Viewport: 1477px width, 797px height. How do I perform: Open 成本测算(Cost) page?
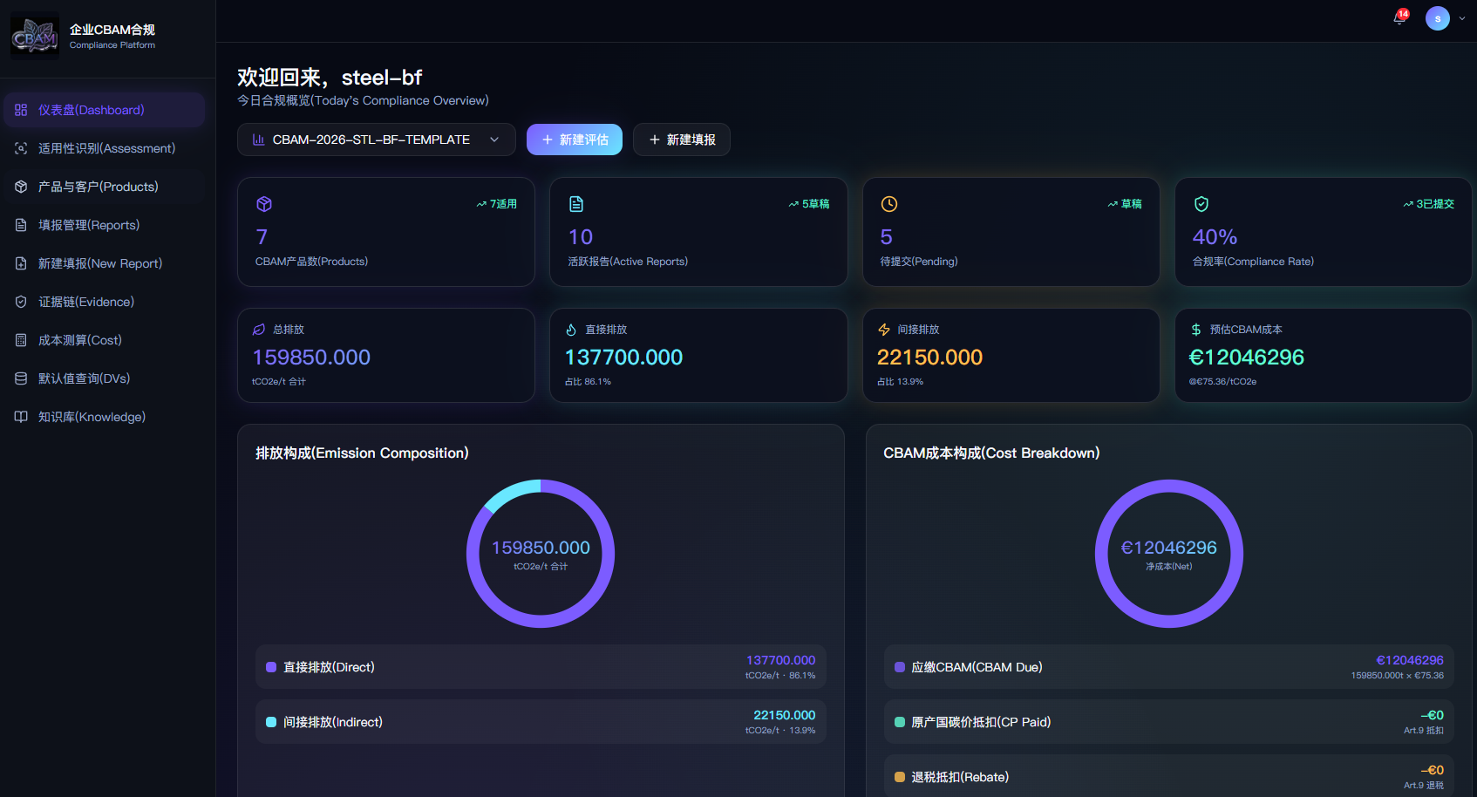(104, 340)
